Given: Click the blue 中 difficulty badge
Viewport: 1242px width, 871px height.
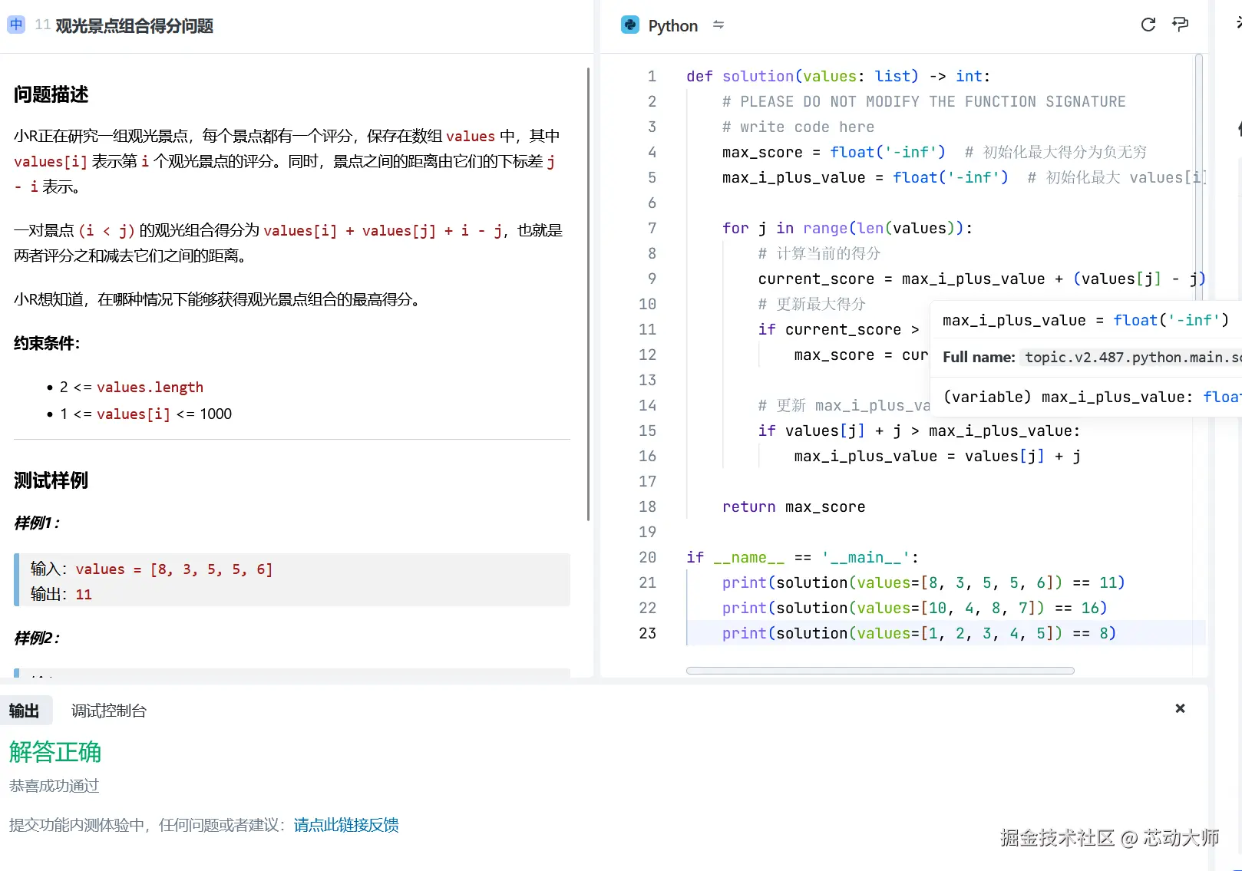Looking at the screenshot, I should pyautogui.click(x=16, y=25).
